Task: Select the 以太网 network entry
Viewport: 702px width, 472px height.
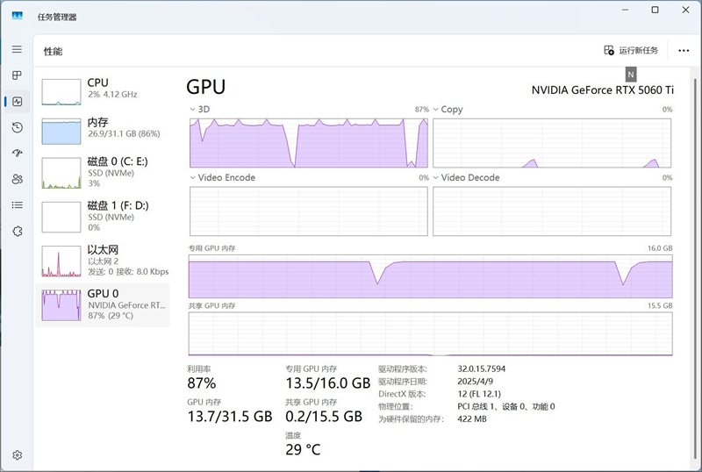Action: [x=103, y=261]
